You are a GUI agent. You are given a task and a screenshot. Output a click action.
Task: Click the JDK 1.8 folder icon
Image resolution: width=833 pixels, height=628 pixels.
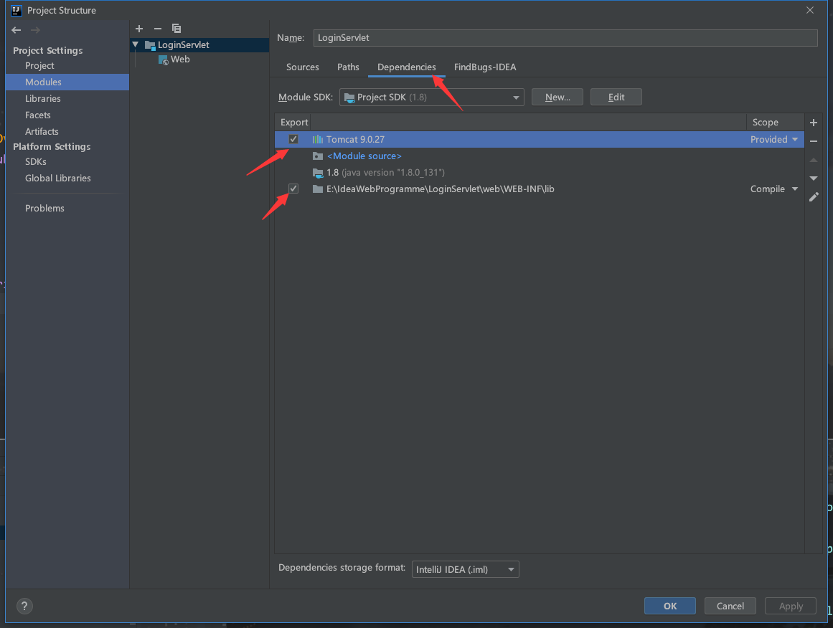click(318, 173)
